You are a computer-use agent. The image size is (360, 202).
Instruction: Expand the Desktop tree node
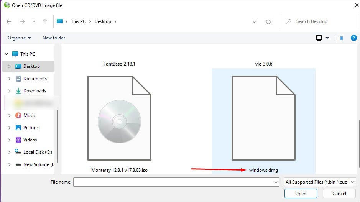[x=9, y=66]
